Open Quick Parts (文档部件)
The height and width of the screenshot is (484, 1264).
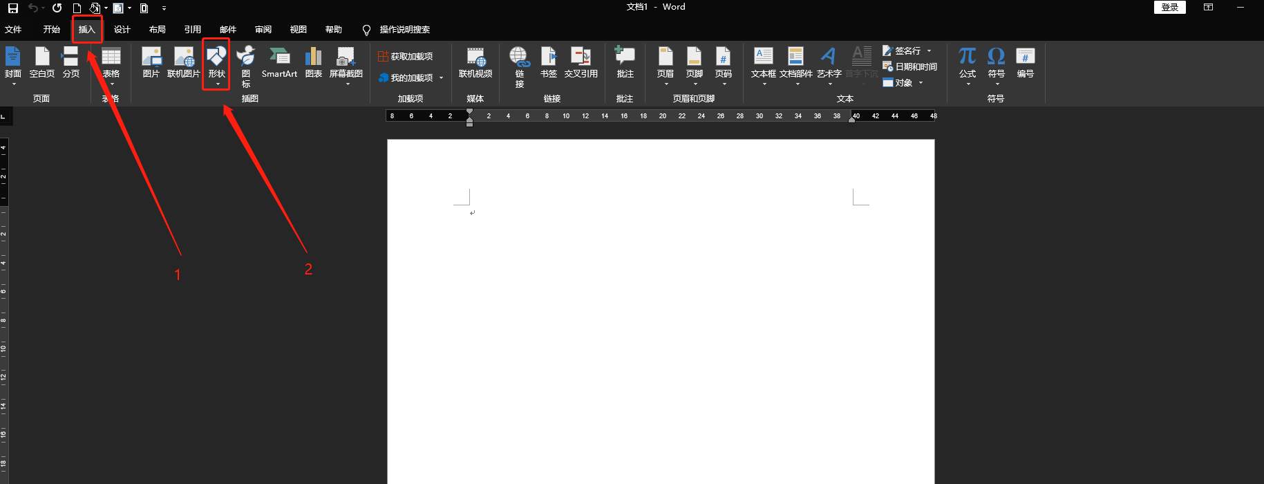(x=796, y=66)
